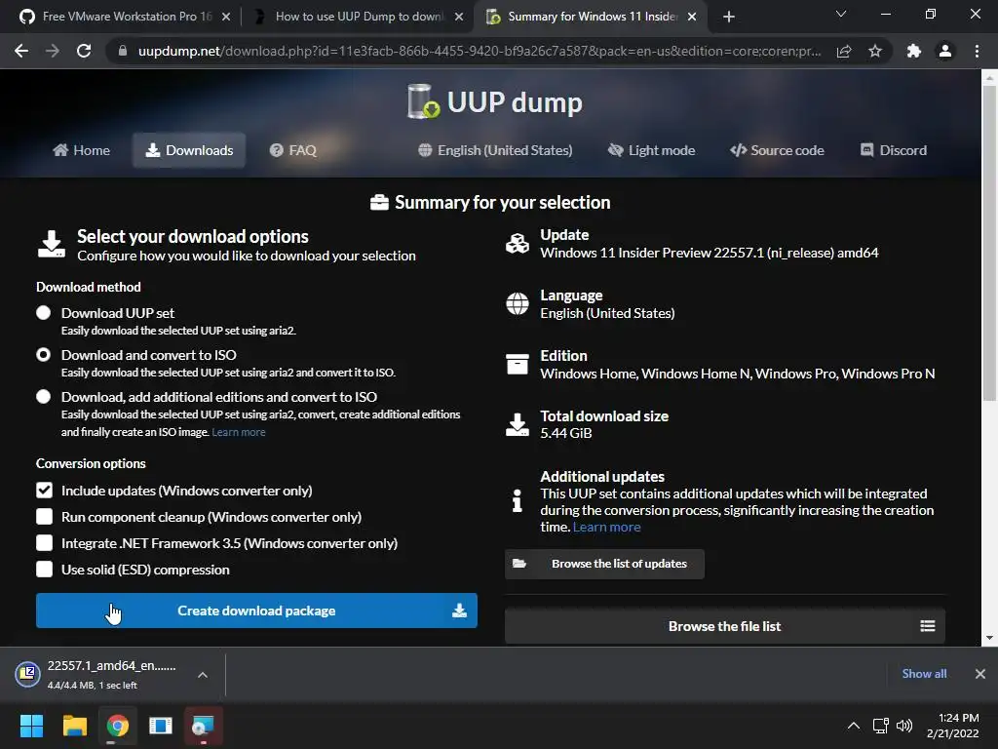Click the Edition archive box icon
This screenshot has width=998, height=749.
coord(517,365)
